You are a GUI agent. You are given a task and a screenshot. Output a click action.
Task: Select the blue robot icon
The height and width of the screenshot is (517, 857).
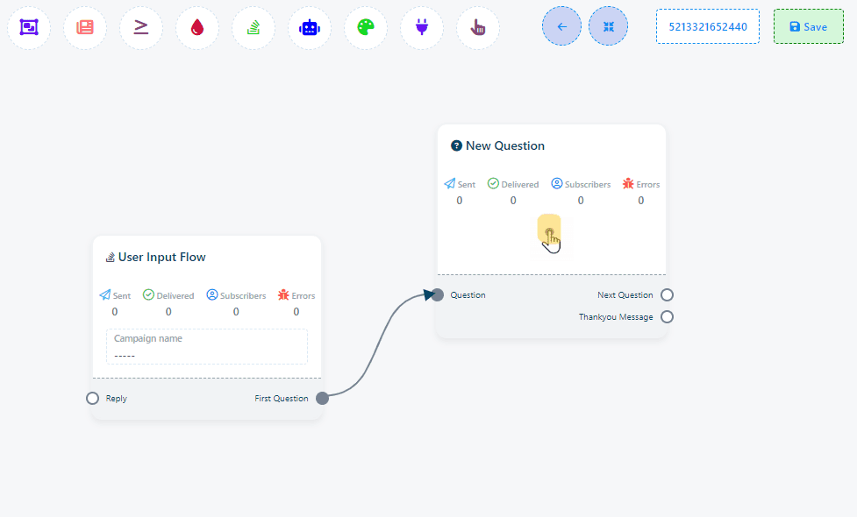click(x=310, y=27)
